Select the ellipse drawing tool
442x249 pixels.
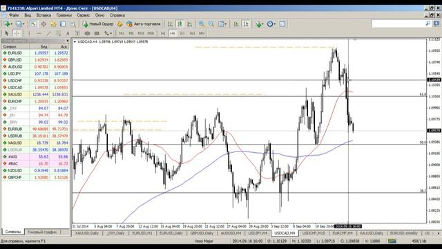(x=87, y=33)
